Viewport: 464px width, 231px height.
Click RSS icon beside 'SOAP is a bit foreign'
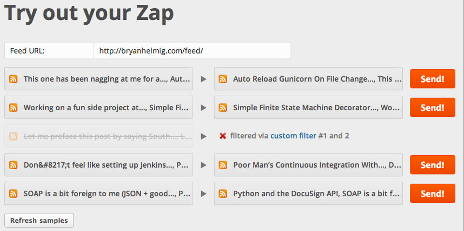click(x=14, y=194)
